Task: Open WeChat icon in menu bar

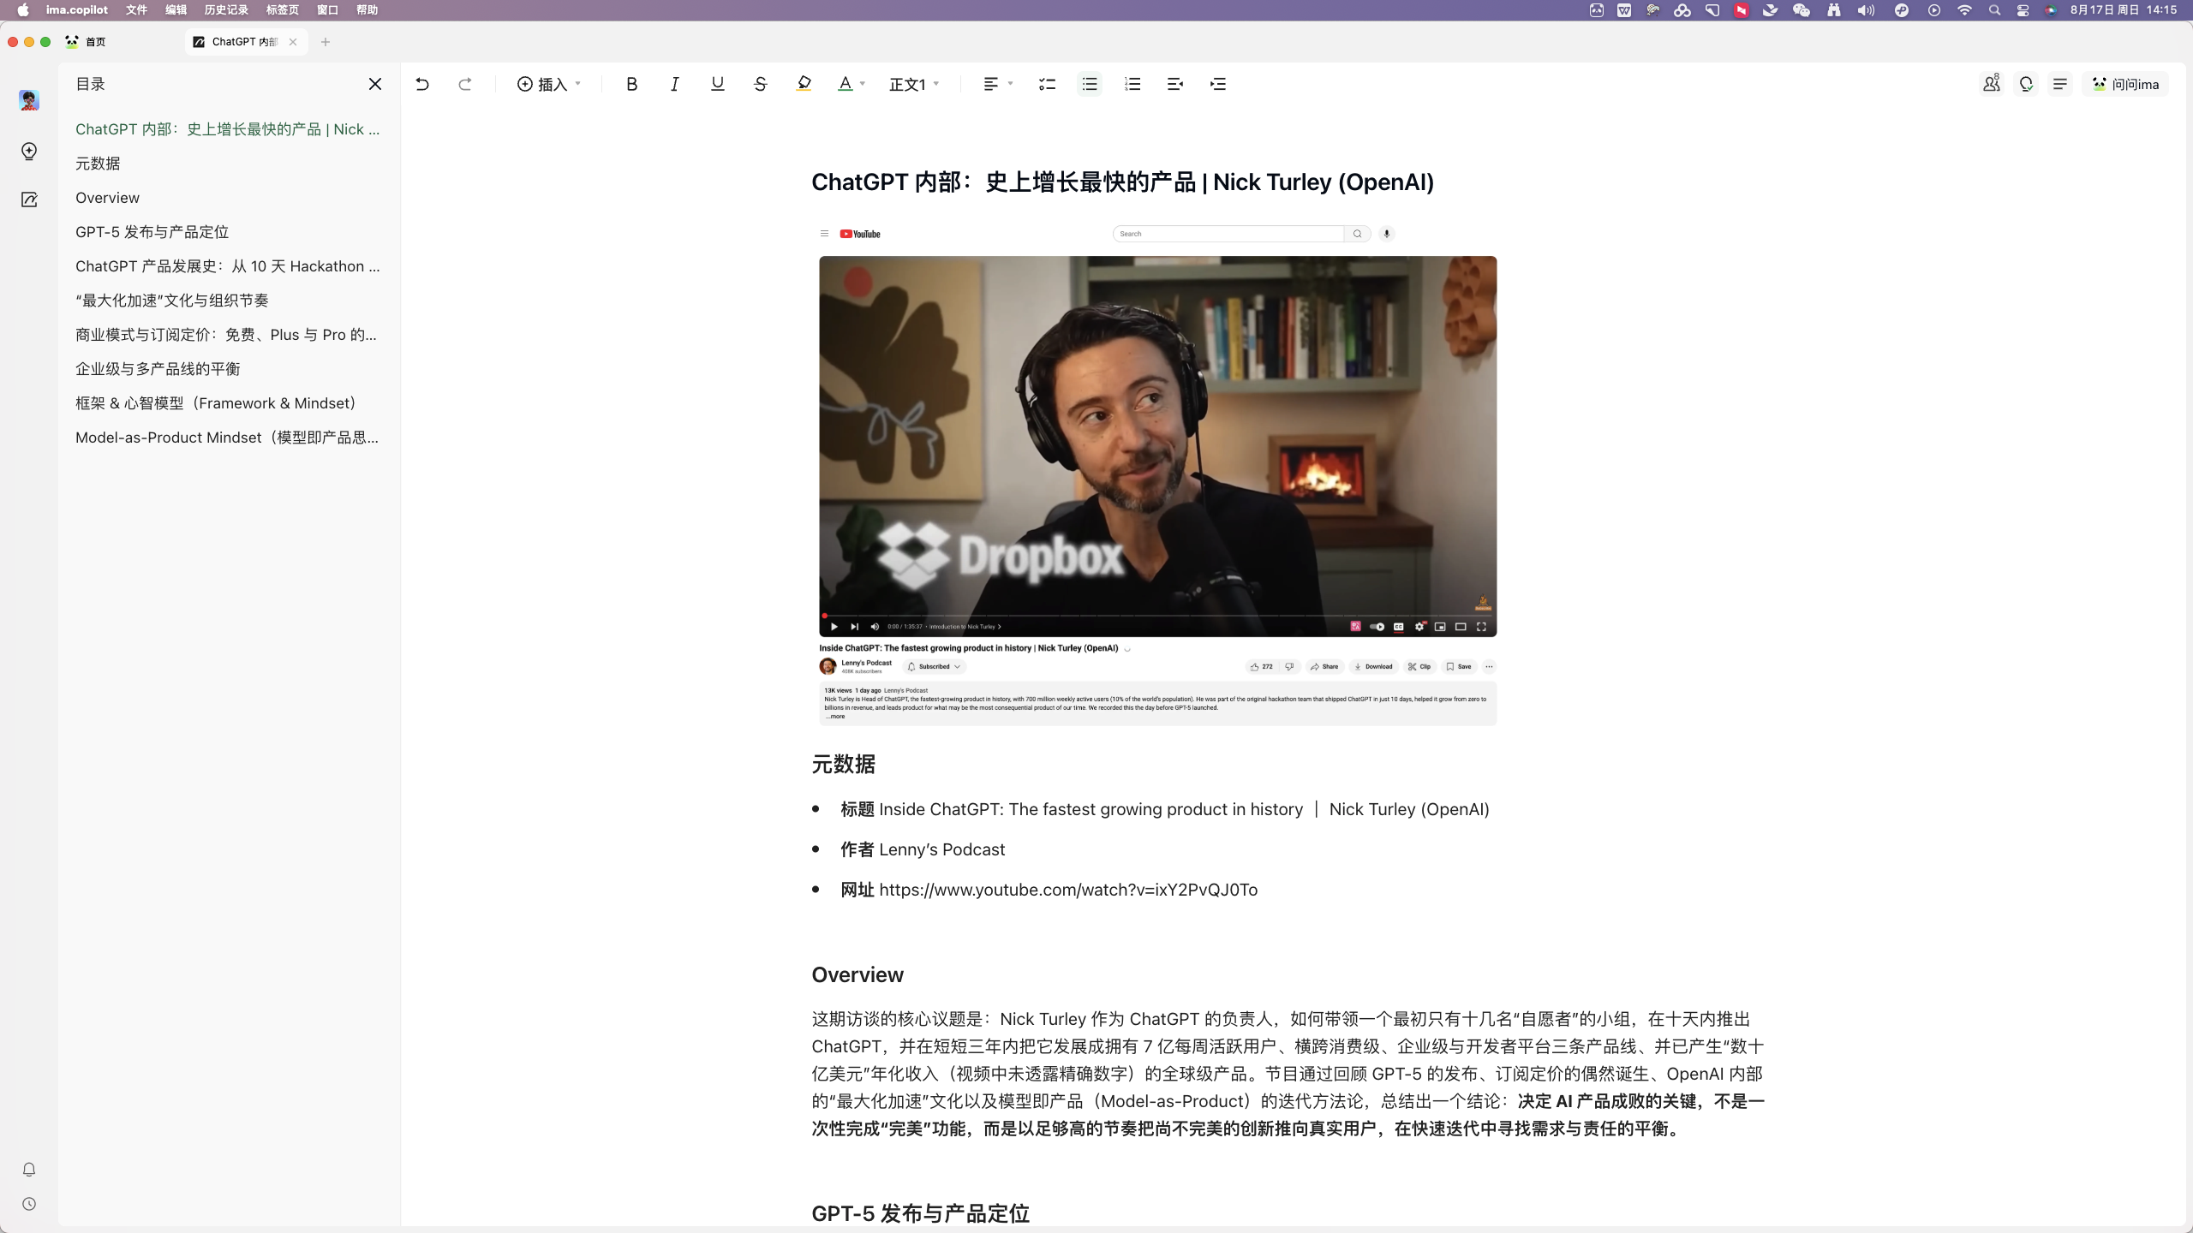Action: 1802,10
